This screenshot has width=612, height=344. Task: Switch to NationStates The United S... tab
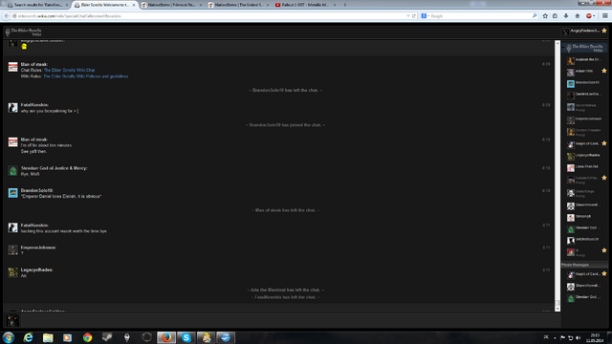[x=238, y=5]
